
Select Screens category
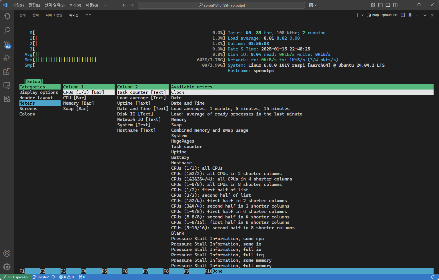tap(28, 109)
